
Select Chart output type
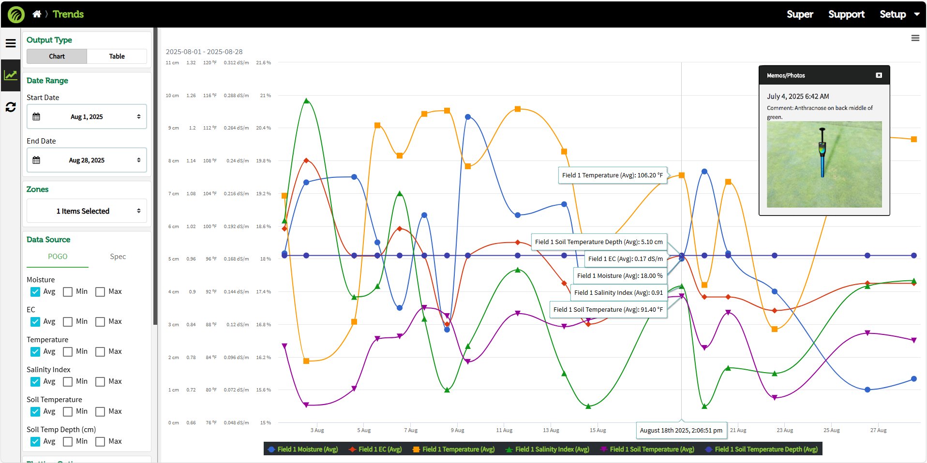[x=57, y=57]
